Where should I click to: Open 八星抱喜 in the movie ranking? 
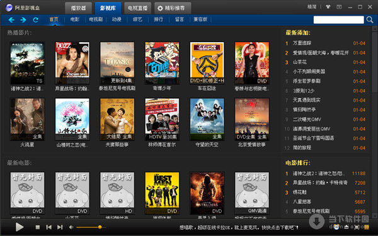point(302,202)
